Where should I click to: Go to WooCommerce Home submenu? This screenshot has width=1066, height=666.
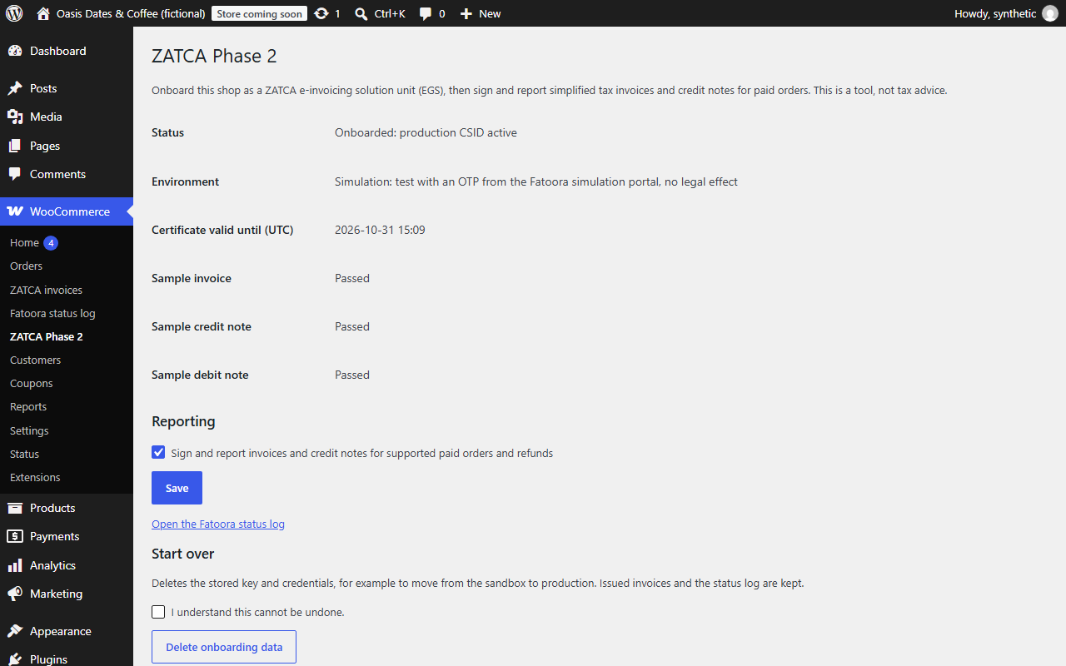point(24,242)
